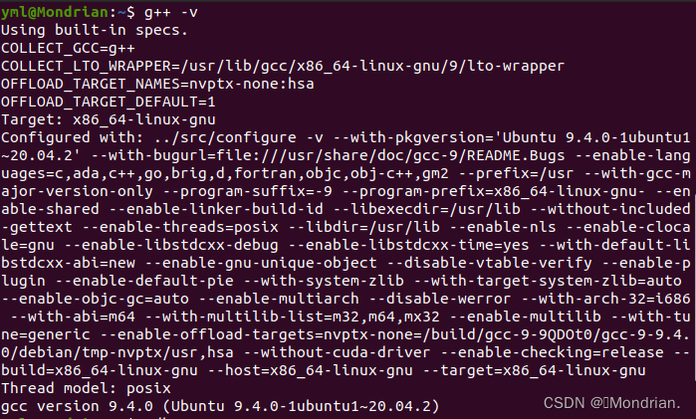Click the 'Target: x86_64-linux-gnu' line
Screen dimensions: 696x419
coord(109,119)
